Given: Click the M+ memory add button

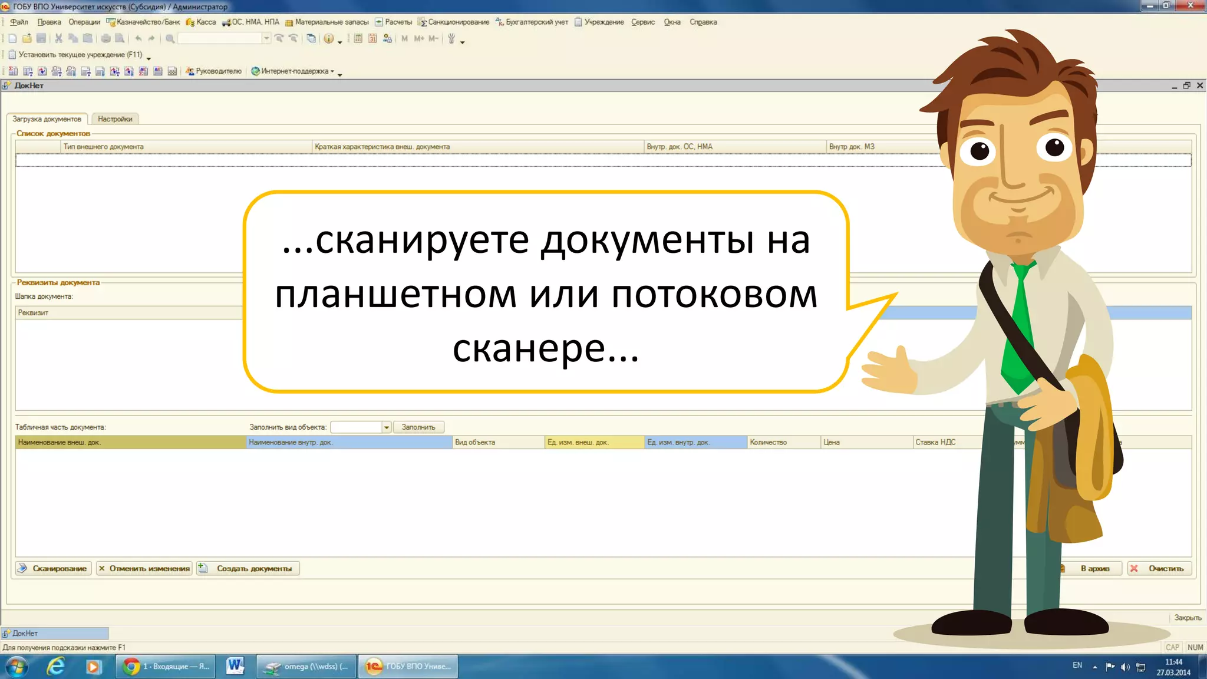Looking at the screenshot, I should [x=419, y=38].
